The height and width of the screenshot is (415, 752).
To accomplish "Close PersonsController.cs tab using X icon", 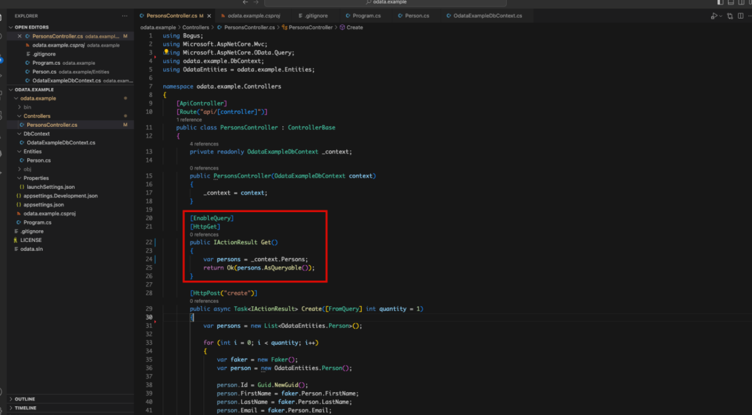I will pos(209,16).
